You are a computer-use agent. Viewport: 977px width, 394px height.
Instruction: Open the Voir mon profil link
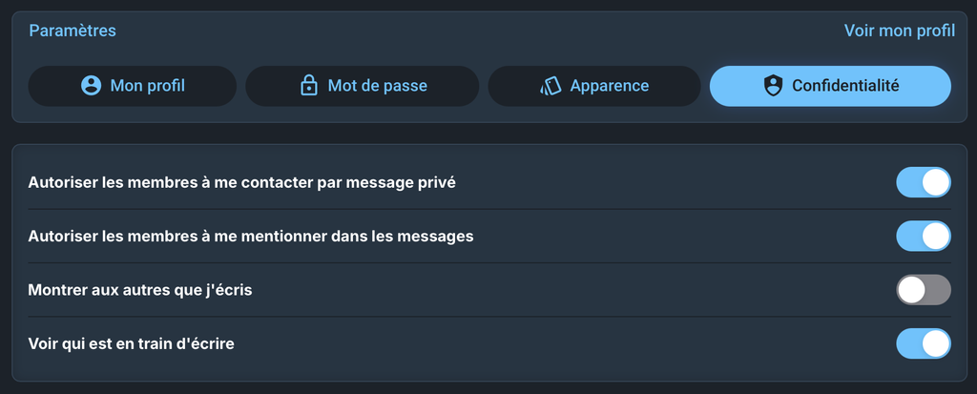click(x=899, y=31)
